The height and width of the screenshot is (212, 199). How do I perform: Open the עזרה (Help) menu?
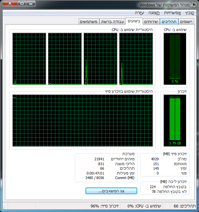(x=139, y=13)
